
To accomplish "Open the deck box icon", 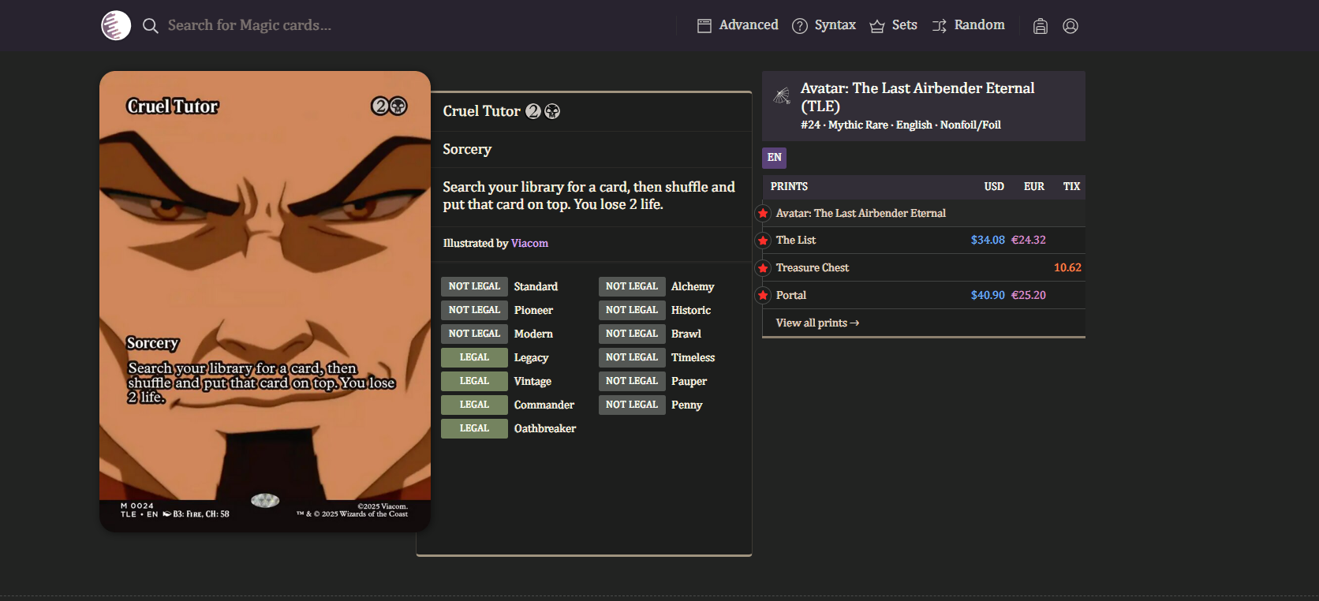I will 1041,26.
